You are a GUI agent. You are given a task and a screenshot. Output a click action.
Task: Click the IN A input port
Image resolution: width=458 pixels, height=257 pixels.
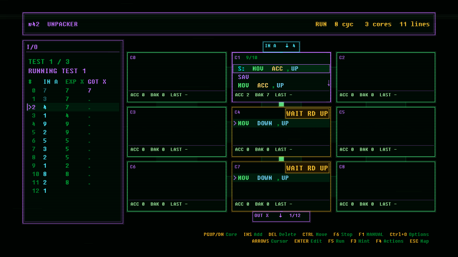pyautogui.click(x=281, y=46)
